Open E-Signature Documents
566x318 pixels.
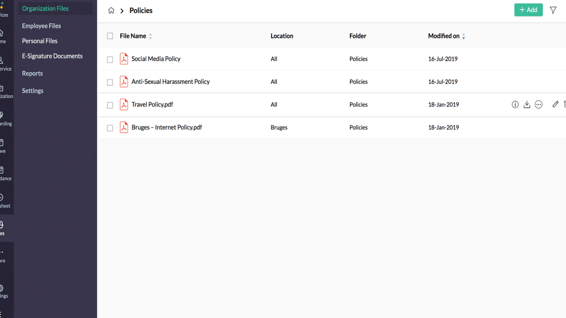(x=52, y=56)
